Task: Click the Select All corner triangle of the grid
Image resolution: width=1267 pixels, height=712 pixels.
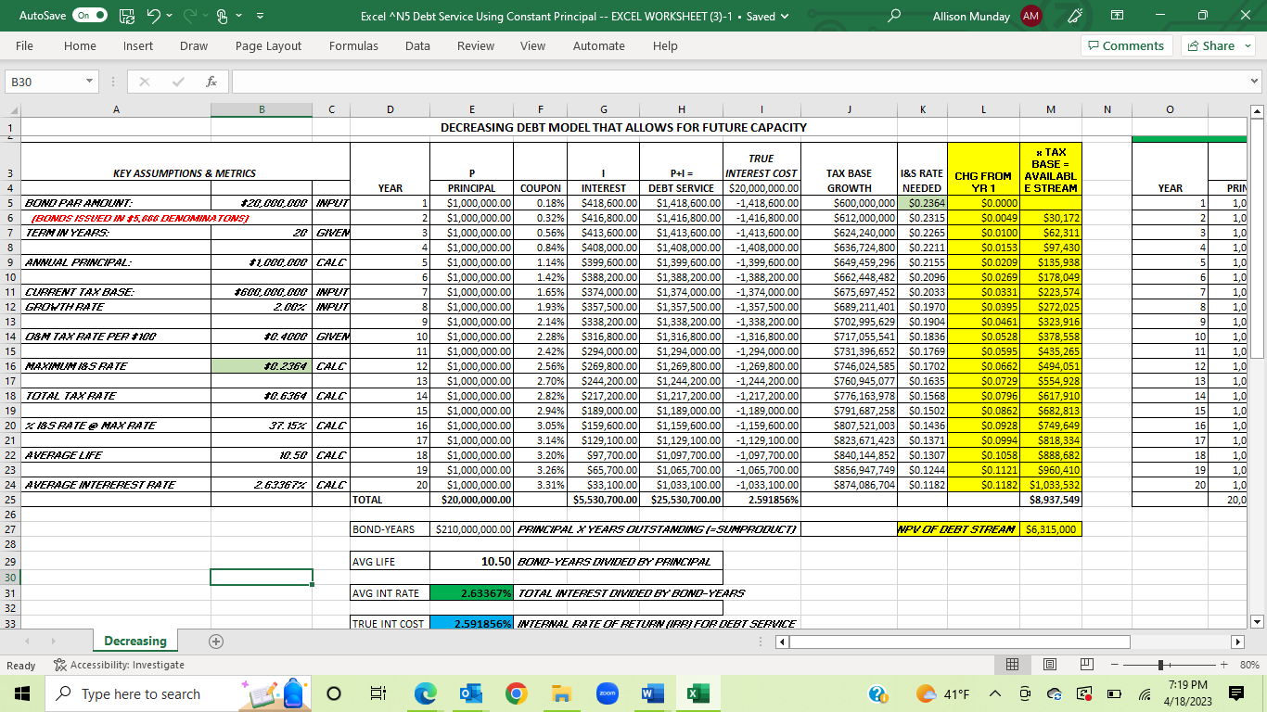Action: click(x=14, y=110)
